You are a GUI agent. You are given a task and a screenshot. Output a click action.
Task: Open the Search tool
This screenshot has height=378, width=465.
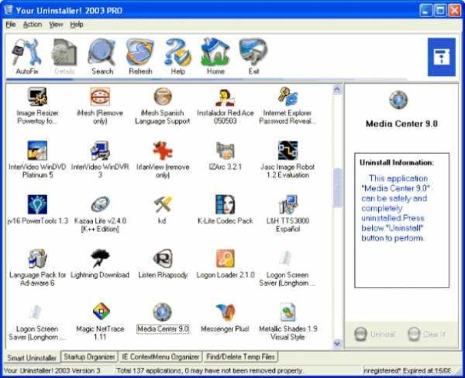[x=103, y=56]
